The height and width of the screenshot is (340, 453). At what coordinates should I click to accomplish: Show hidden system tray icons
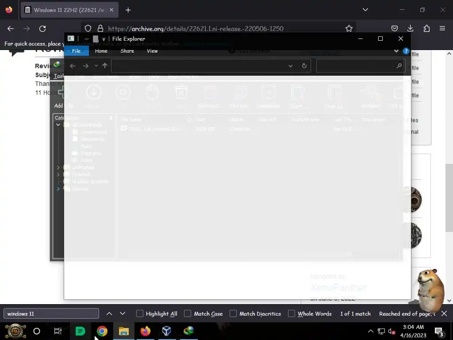pyautogui.click(x=370, y=331)
